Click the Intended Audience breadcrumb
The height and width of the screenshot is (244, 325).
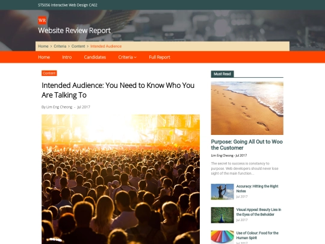point(106,46)
